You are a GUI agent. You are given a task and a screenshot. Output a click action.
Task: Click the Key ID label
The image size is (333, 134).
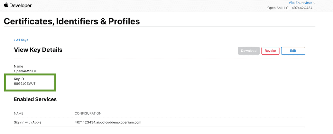pos(19,79)
